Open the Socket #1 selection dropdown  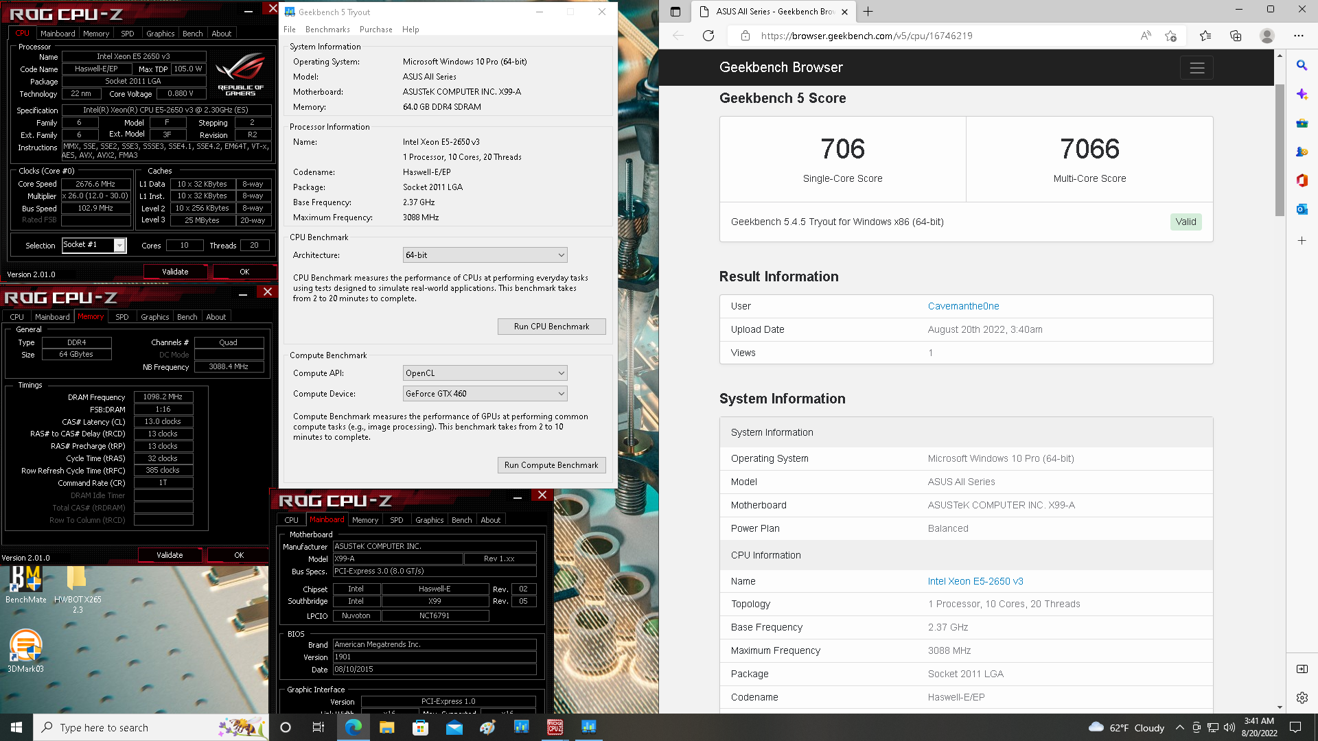coord(94,245)
